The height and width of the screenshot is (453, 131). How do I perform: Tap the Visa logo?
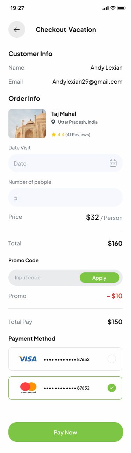[28, 359]
